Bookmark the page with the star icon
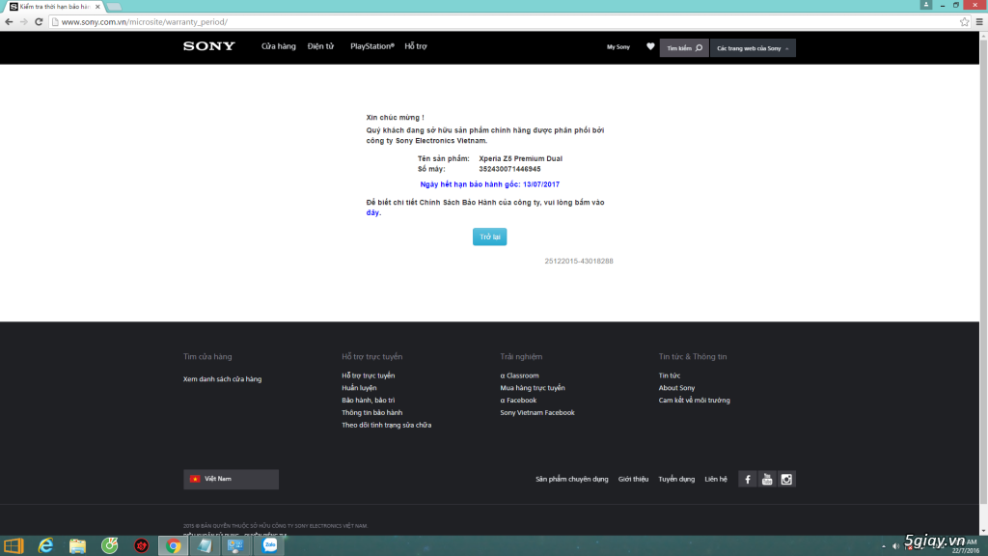 pos(964,22)
